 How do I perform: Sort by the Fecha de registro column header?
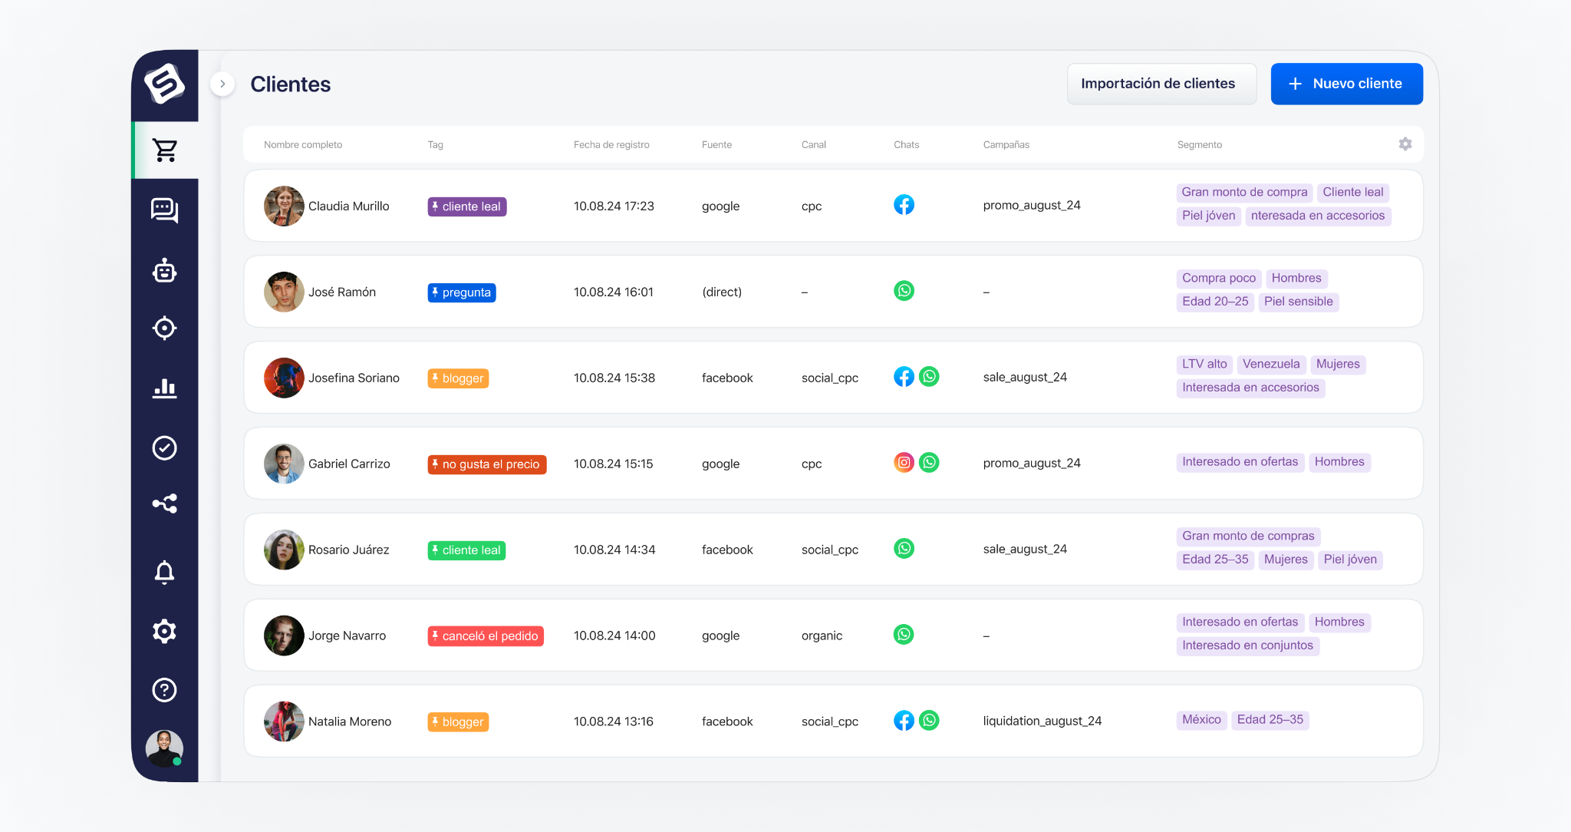click(611, 144)
